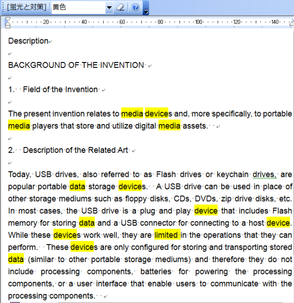Image resolution: width=294 pixels, height=303 pixels.
Task: Click the "Field of the Invention" heading text
Action: point(60,89)
